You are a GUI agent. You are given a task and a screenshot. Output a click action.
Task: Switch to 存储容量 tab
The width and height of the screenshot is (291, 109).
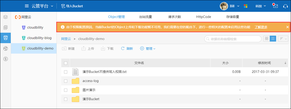tap(232, 17)
